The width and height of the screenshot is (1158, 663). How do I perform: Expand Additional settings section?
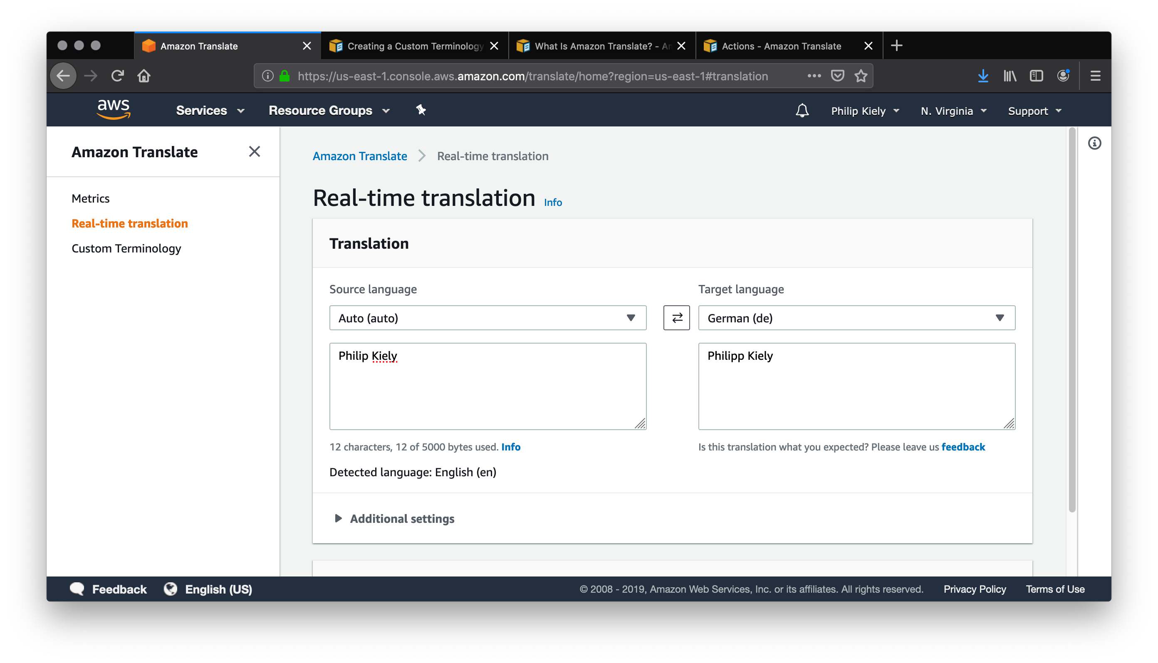[x=394, y=519]
